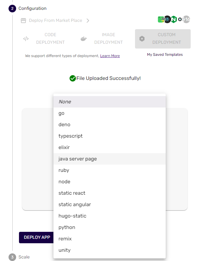Viewport: 197px width, 261px height.
Task: Expand Deploy From Market Place chevron
Action: coord(88,21)
